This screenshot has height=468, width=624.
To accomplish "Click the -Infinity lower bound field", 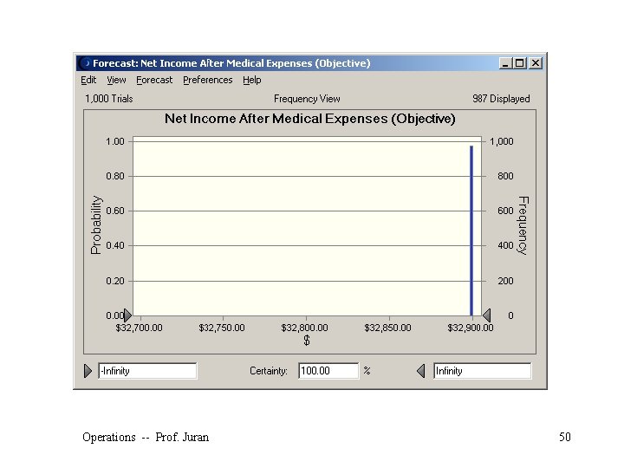I will [147, 371].
